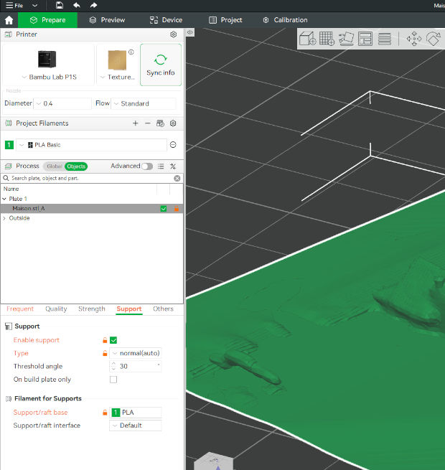Toggle the Advanced mode switch
445x470 pixels.
[x=146, y=166]
